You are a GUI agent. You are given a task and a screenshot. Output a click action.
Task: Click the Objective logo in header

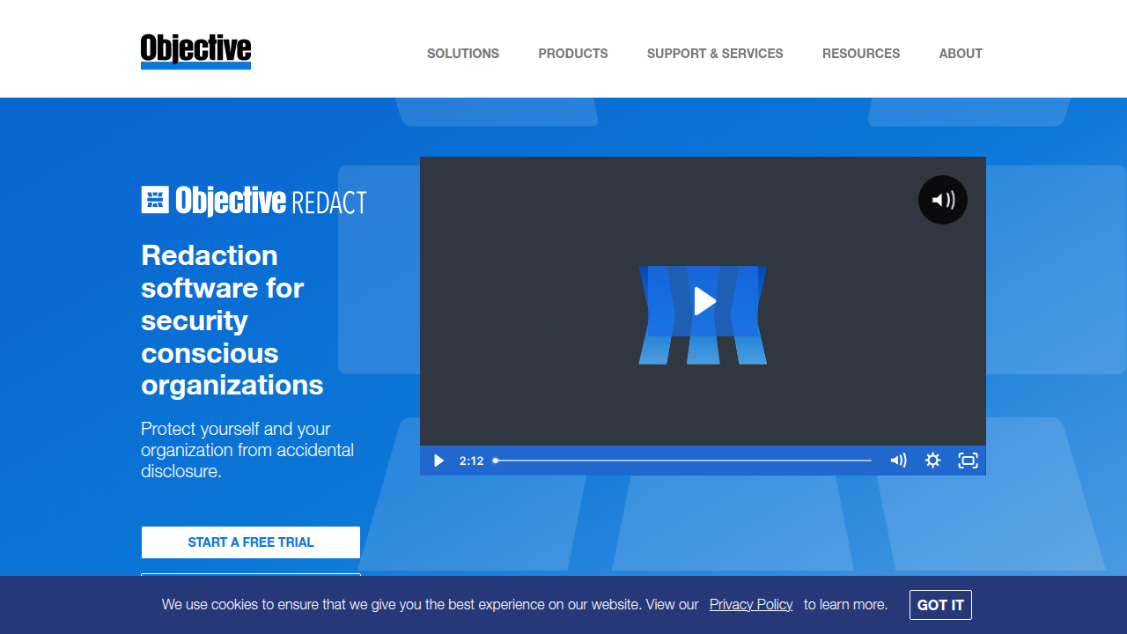click(195, 51)
